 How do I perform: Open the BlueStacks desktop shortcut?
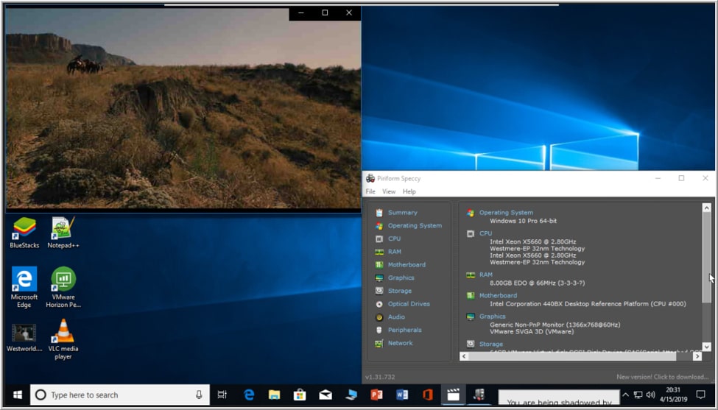click(24, 233)
